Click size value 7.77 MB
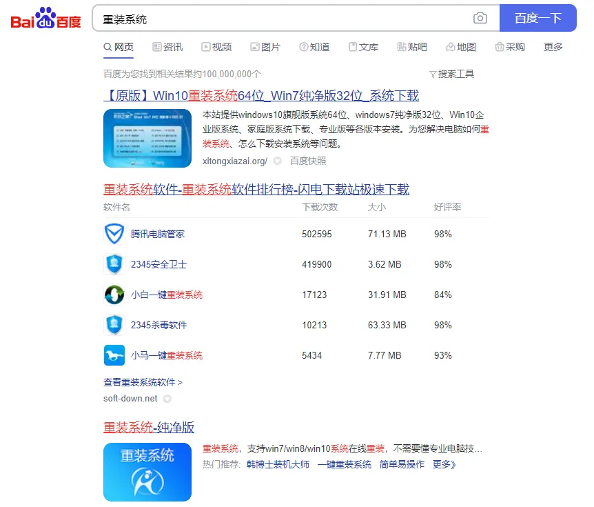The image size is (594, 507). click(x=385, y=355)
